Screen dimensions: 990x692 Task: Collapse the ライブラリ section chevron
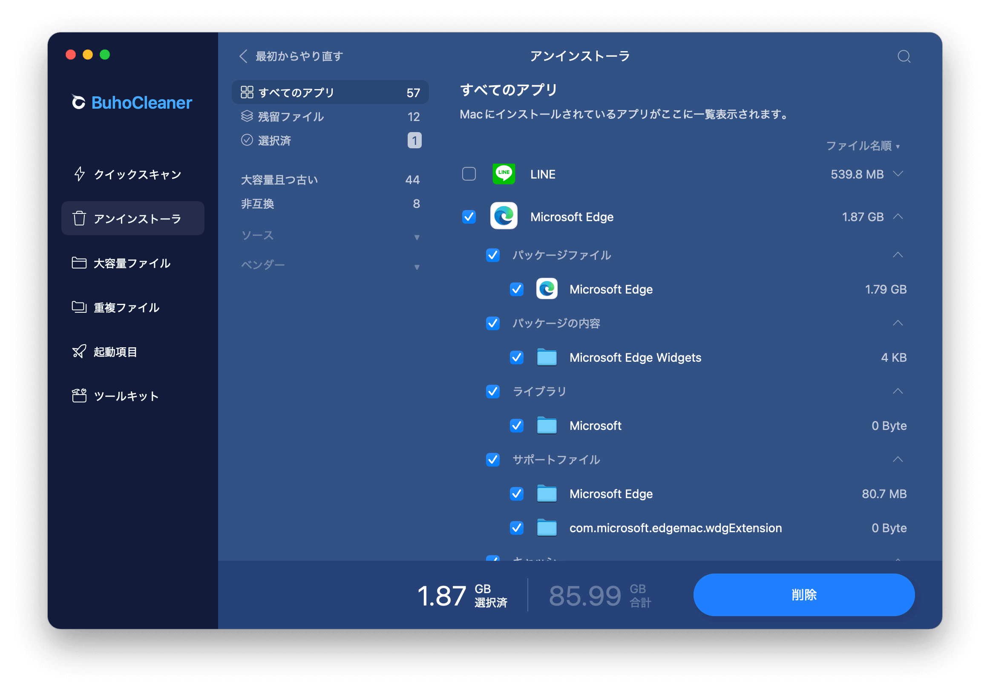[x=898, y=391]
